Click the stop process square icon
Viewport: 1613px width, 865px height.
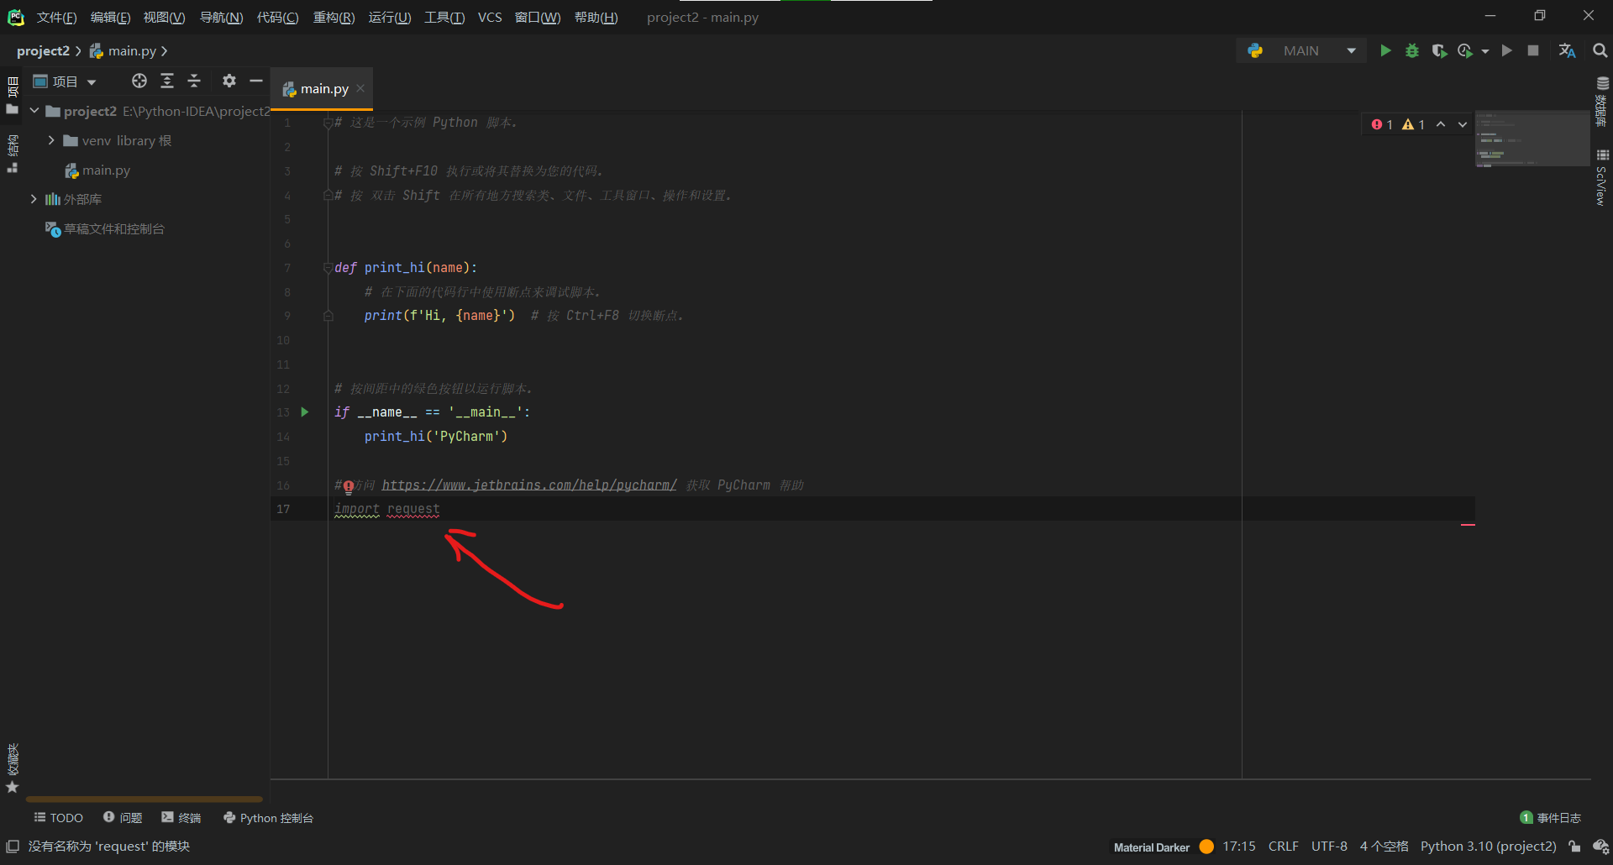click(1533, 51)
